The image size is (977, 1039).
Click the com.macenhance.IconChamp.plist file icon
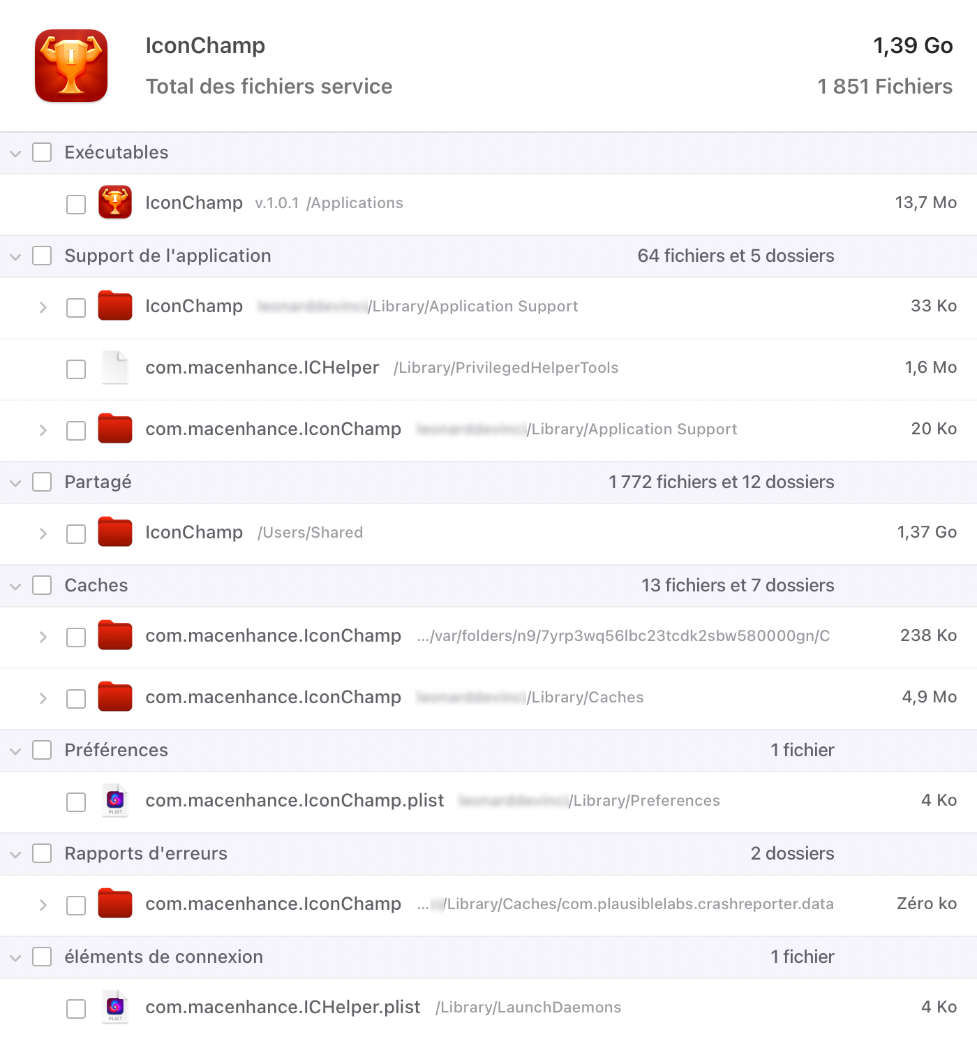[x=115, y=800]
